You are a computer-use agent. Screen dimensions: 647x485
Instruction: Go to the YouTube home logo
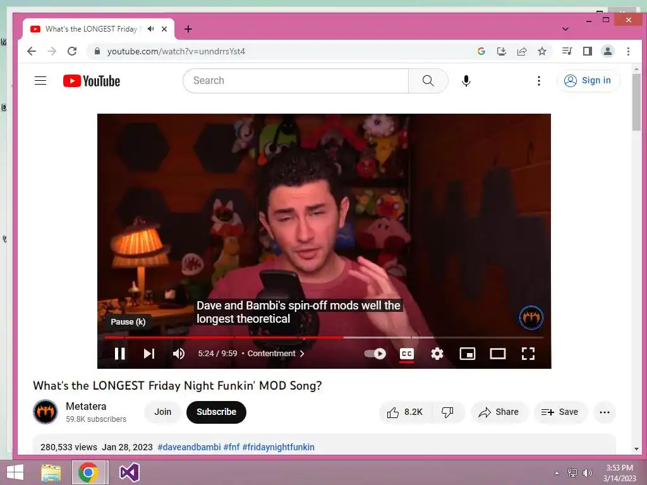tap(92, 81)
